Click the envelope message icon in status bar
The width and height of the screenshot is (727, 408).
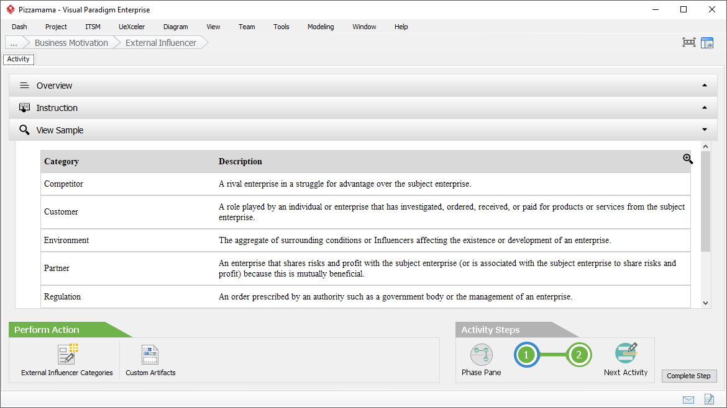point(688,399)
